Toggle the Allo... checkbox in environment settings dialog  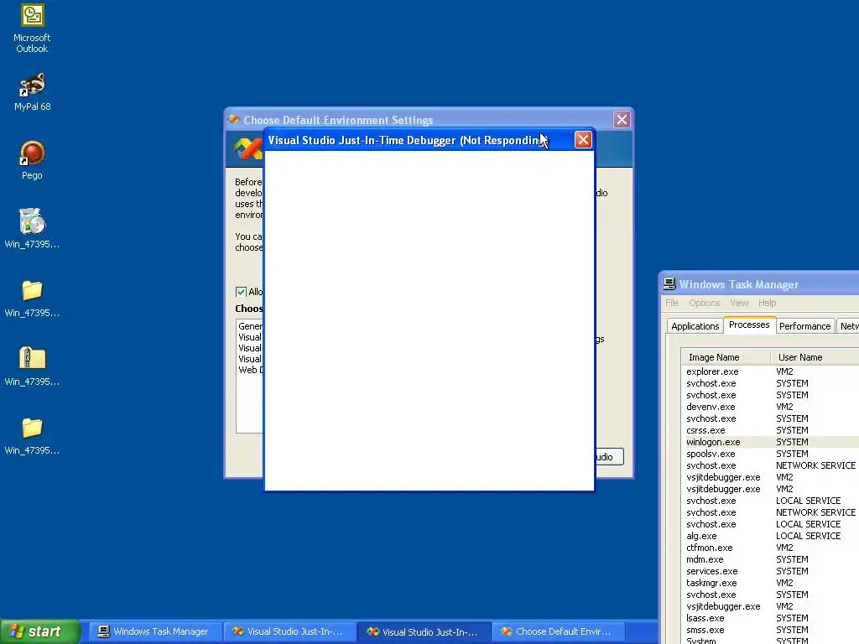(x=241, y=292)
